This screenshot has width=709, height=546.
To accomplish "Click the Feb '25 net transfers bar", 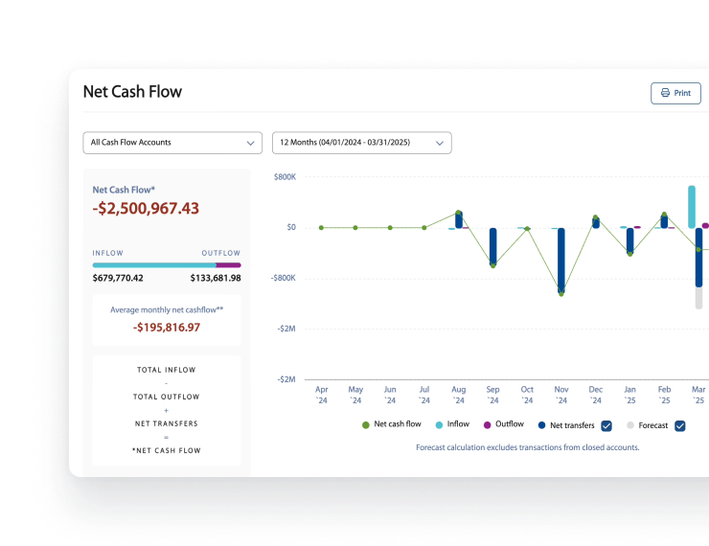I will pos(664,221).
